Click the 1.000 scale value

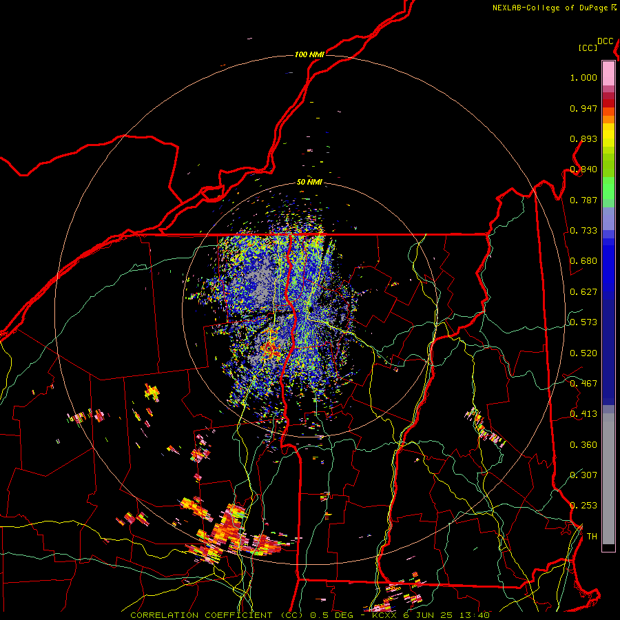tap(583, 77)
